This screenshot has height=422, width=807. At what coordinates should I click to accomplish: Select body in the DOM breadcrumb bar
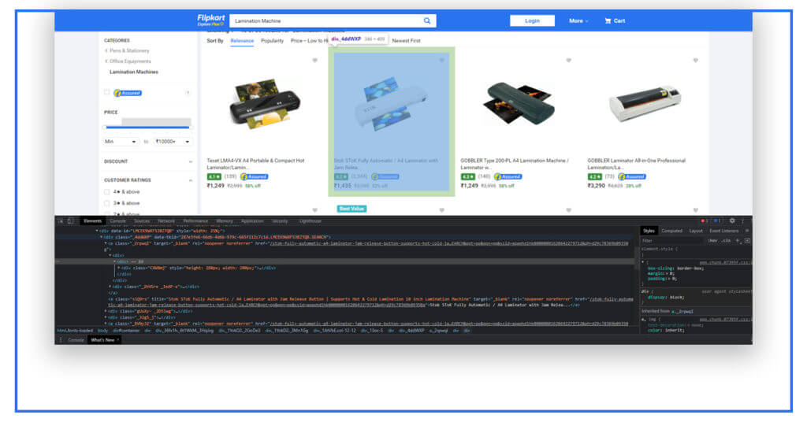click(103, 331)
